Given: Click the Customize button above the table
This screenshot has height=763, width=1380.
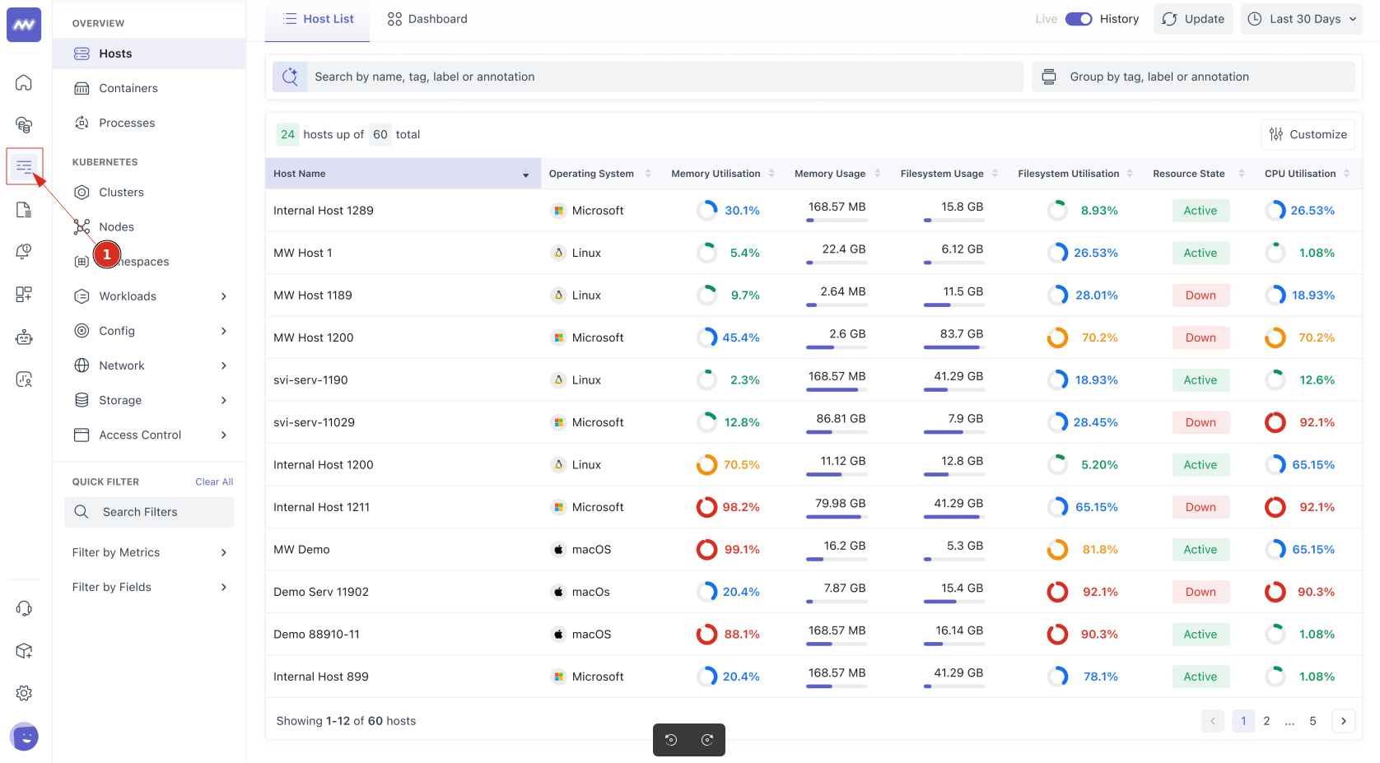Looking at the screenshot, I should (1308, 134).
